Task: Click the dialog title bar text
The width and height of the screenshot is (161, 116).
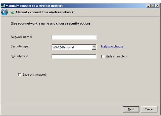Action: (x=35, y=6)
